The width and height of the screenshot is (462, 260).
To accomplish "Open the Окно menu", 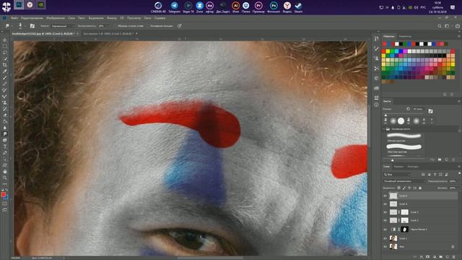I will pos(147,18).
